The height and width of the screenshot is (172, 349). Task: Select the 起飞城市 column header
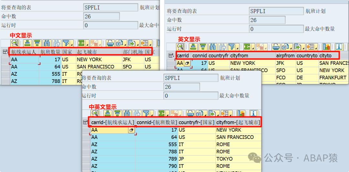tap(99, 52)
